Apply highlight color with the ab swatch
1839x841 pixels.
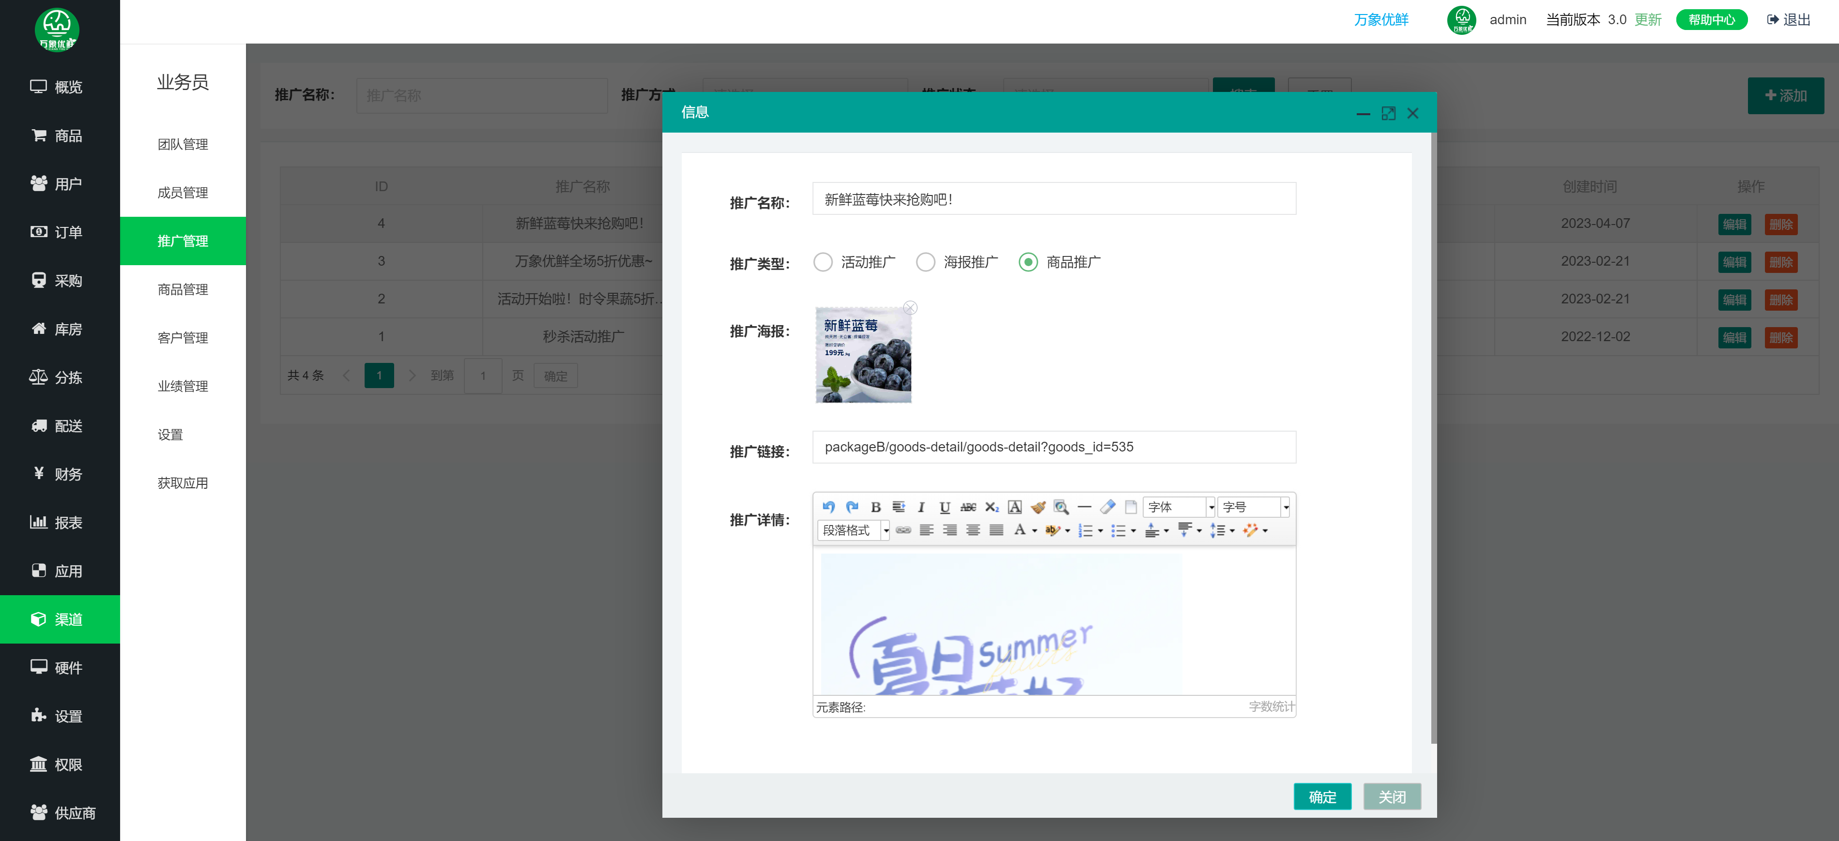(1052, 530)
